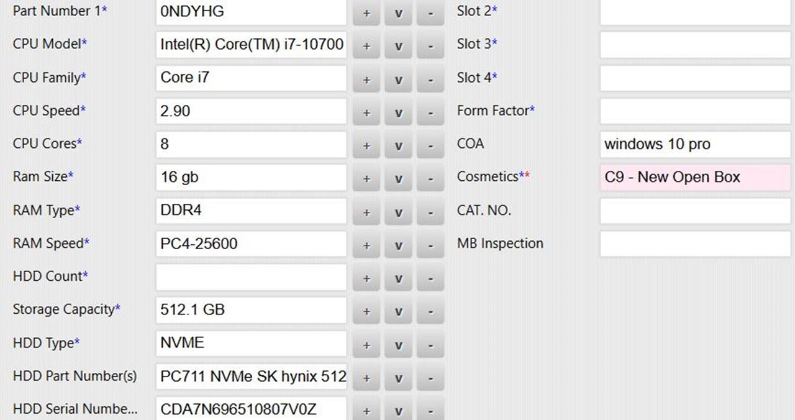Click the v button next to RAM Speed
This screenshot has width=795, height=420.
[x=398, y=245]
